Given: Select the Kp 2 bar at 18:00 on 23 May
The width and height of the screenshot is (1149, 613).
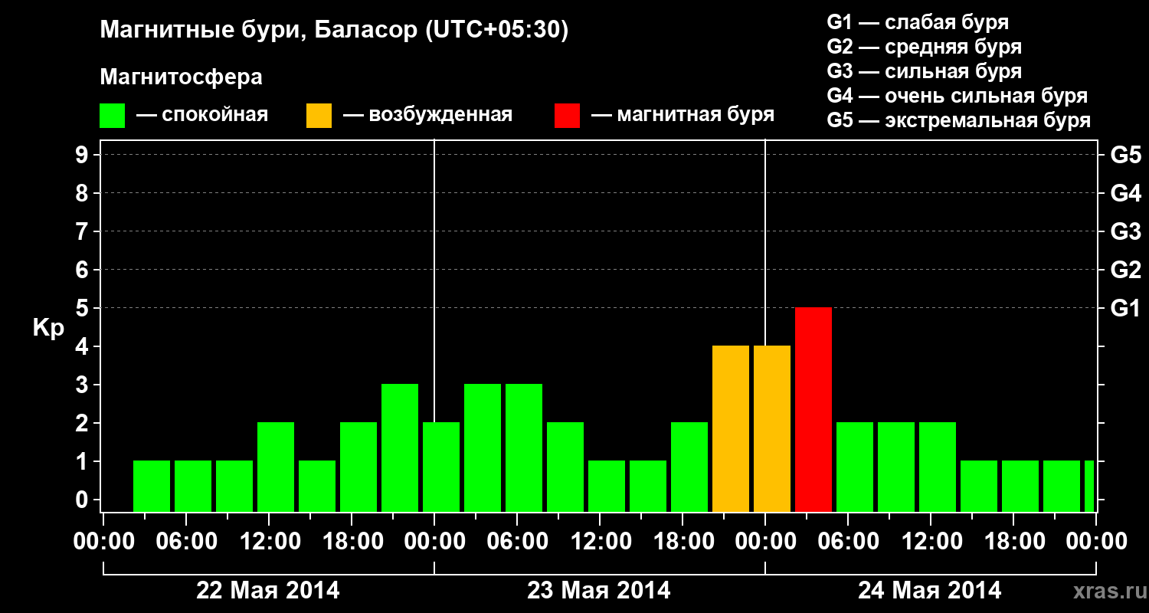Looking at the screenshot, I should [689, 467].
